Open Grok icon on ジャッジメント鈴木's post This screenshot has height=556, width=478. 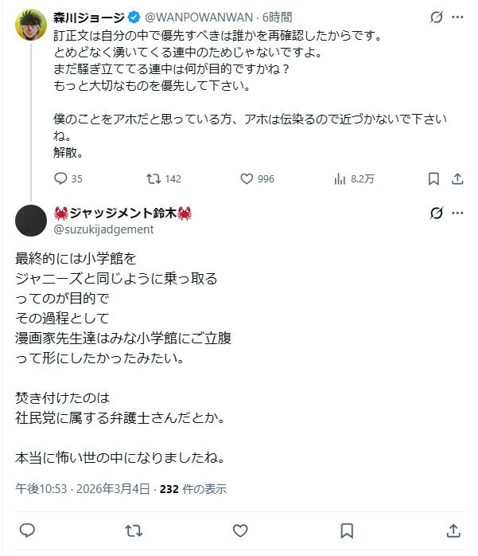coord(436,213)
